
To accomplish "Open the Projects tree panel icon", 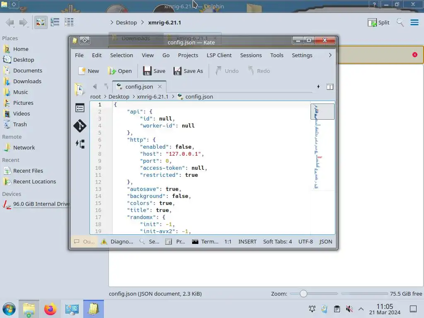I will 80,144.
